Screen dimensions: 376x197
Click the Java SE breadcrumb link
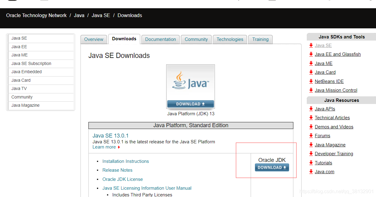click(101, 15)
